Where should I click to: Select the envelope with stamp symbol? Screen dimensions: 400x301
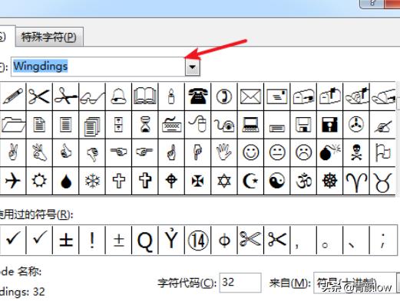click(x=277, y=97)
